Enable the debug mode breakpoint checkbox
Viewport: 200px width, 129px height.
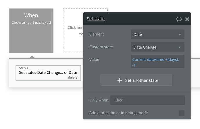pos(181,113)
